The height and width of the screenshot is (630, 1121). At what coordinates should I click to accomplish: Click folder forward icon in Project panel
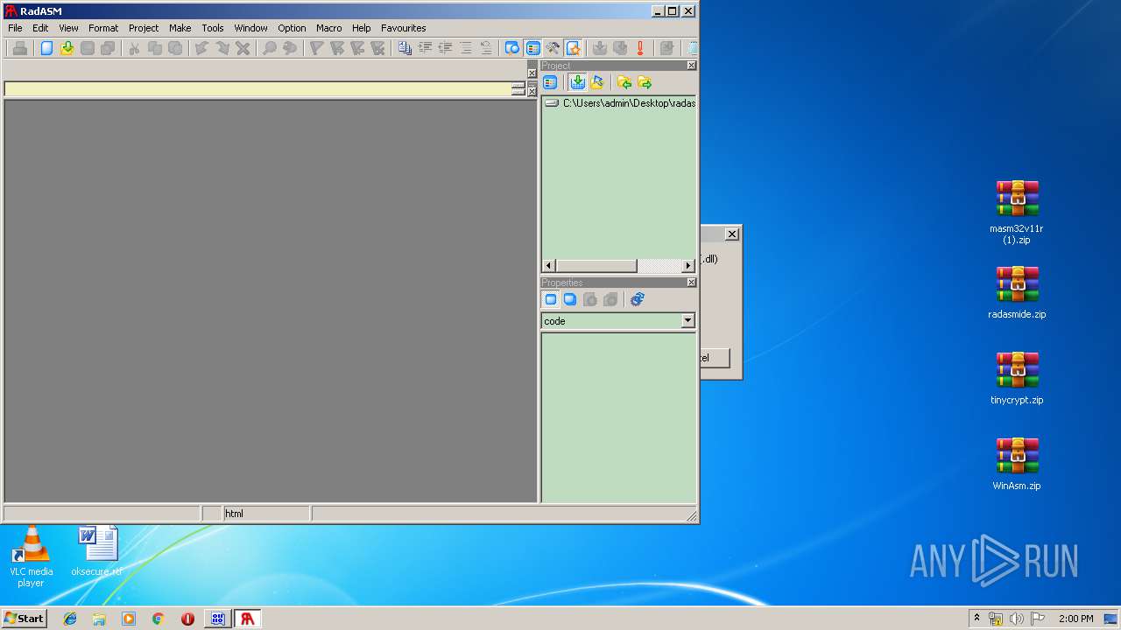pyautogui.click(x=645, y=82)
